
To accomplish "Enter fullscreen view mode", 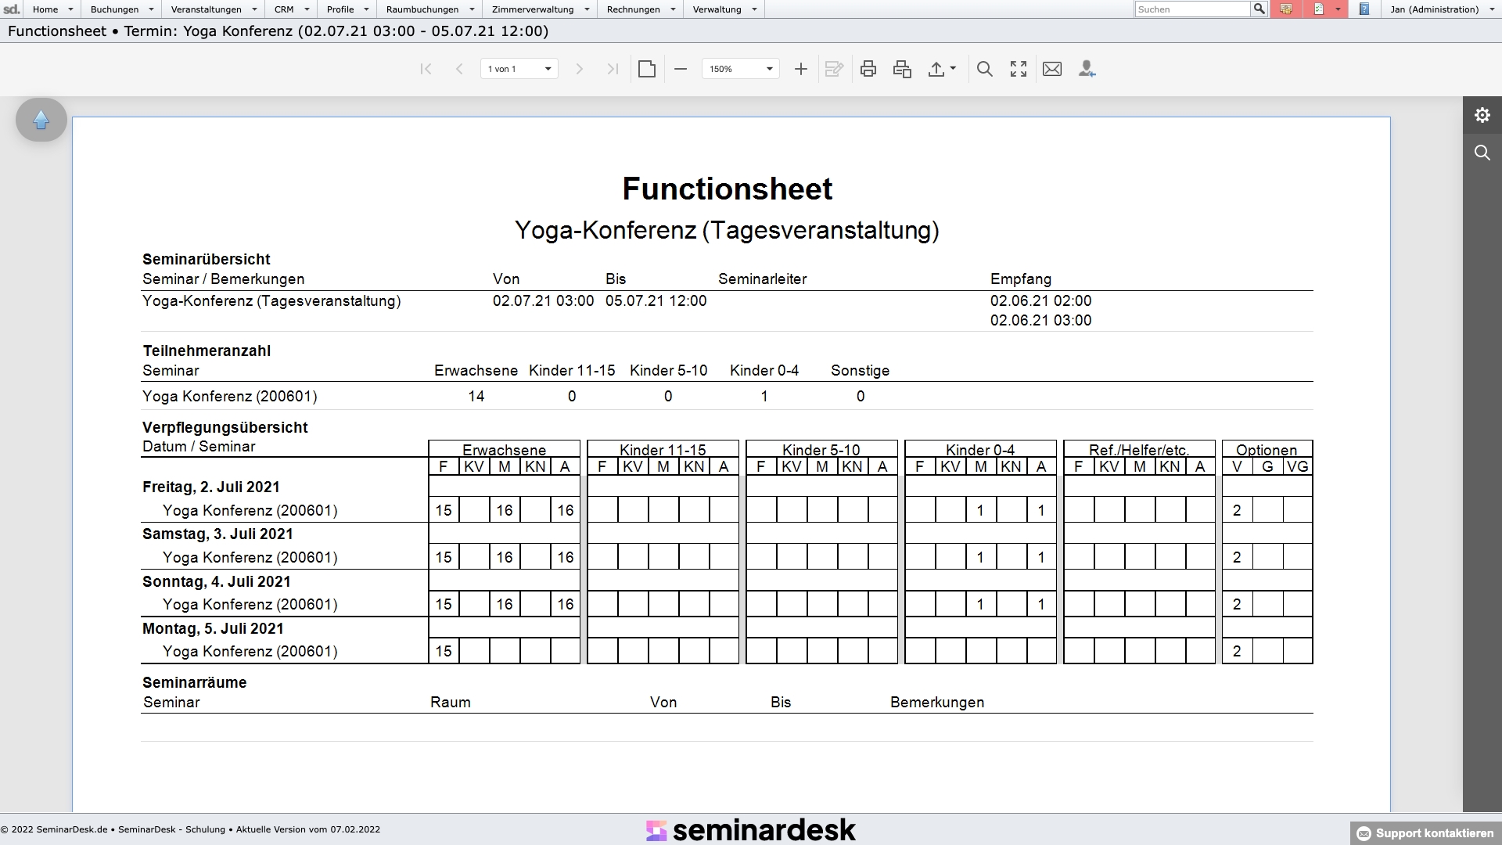I will coord(1019,69).
